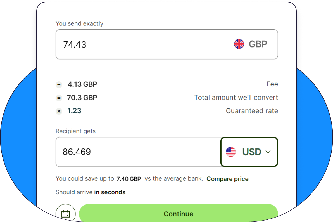Click the multiply icon beside the rate

point(59,111)
